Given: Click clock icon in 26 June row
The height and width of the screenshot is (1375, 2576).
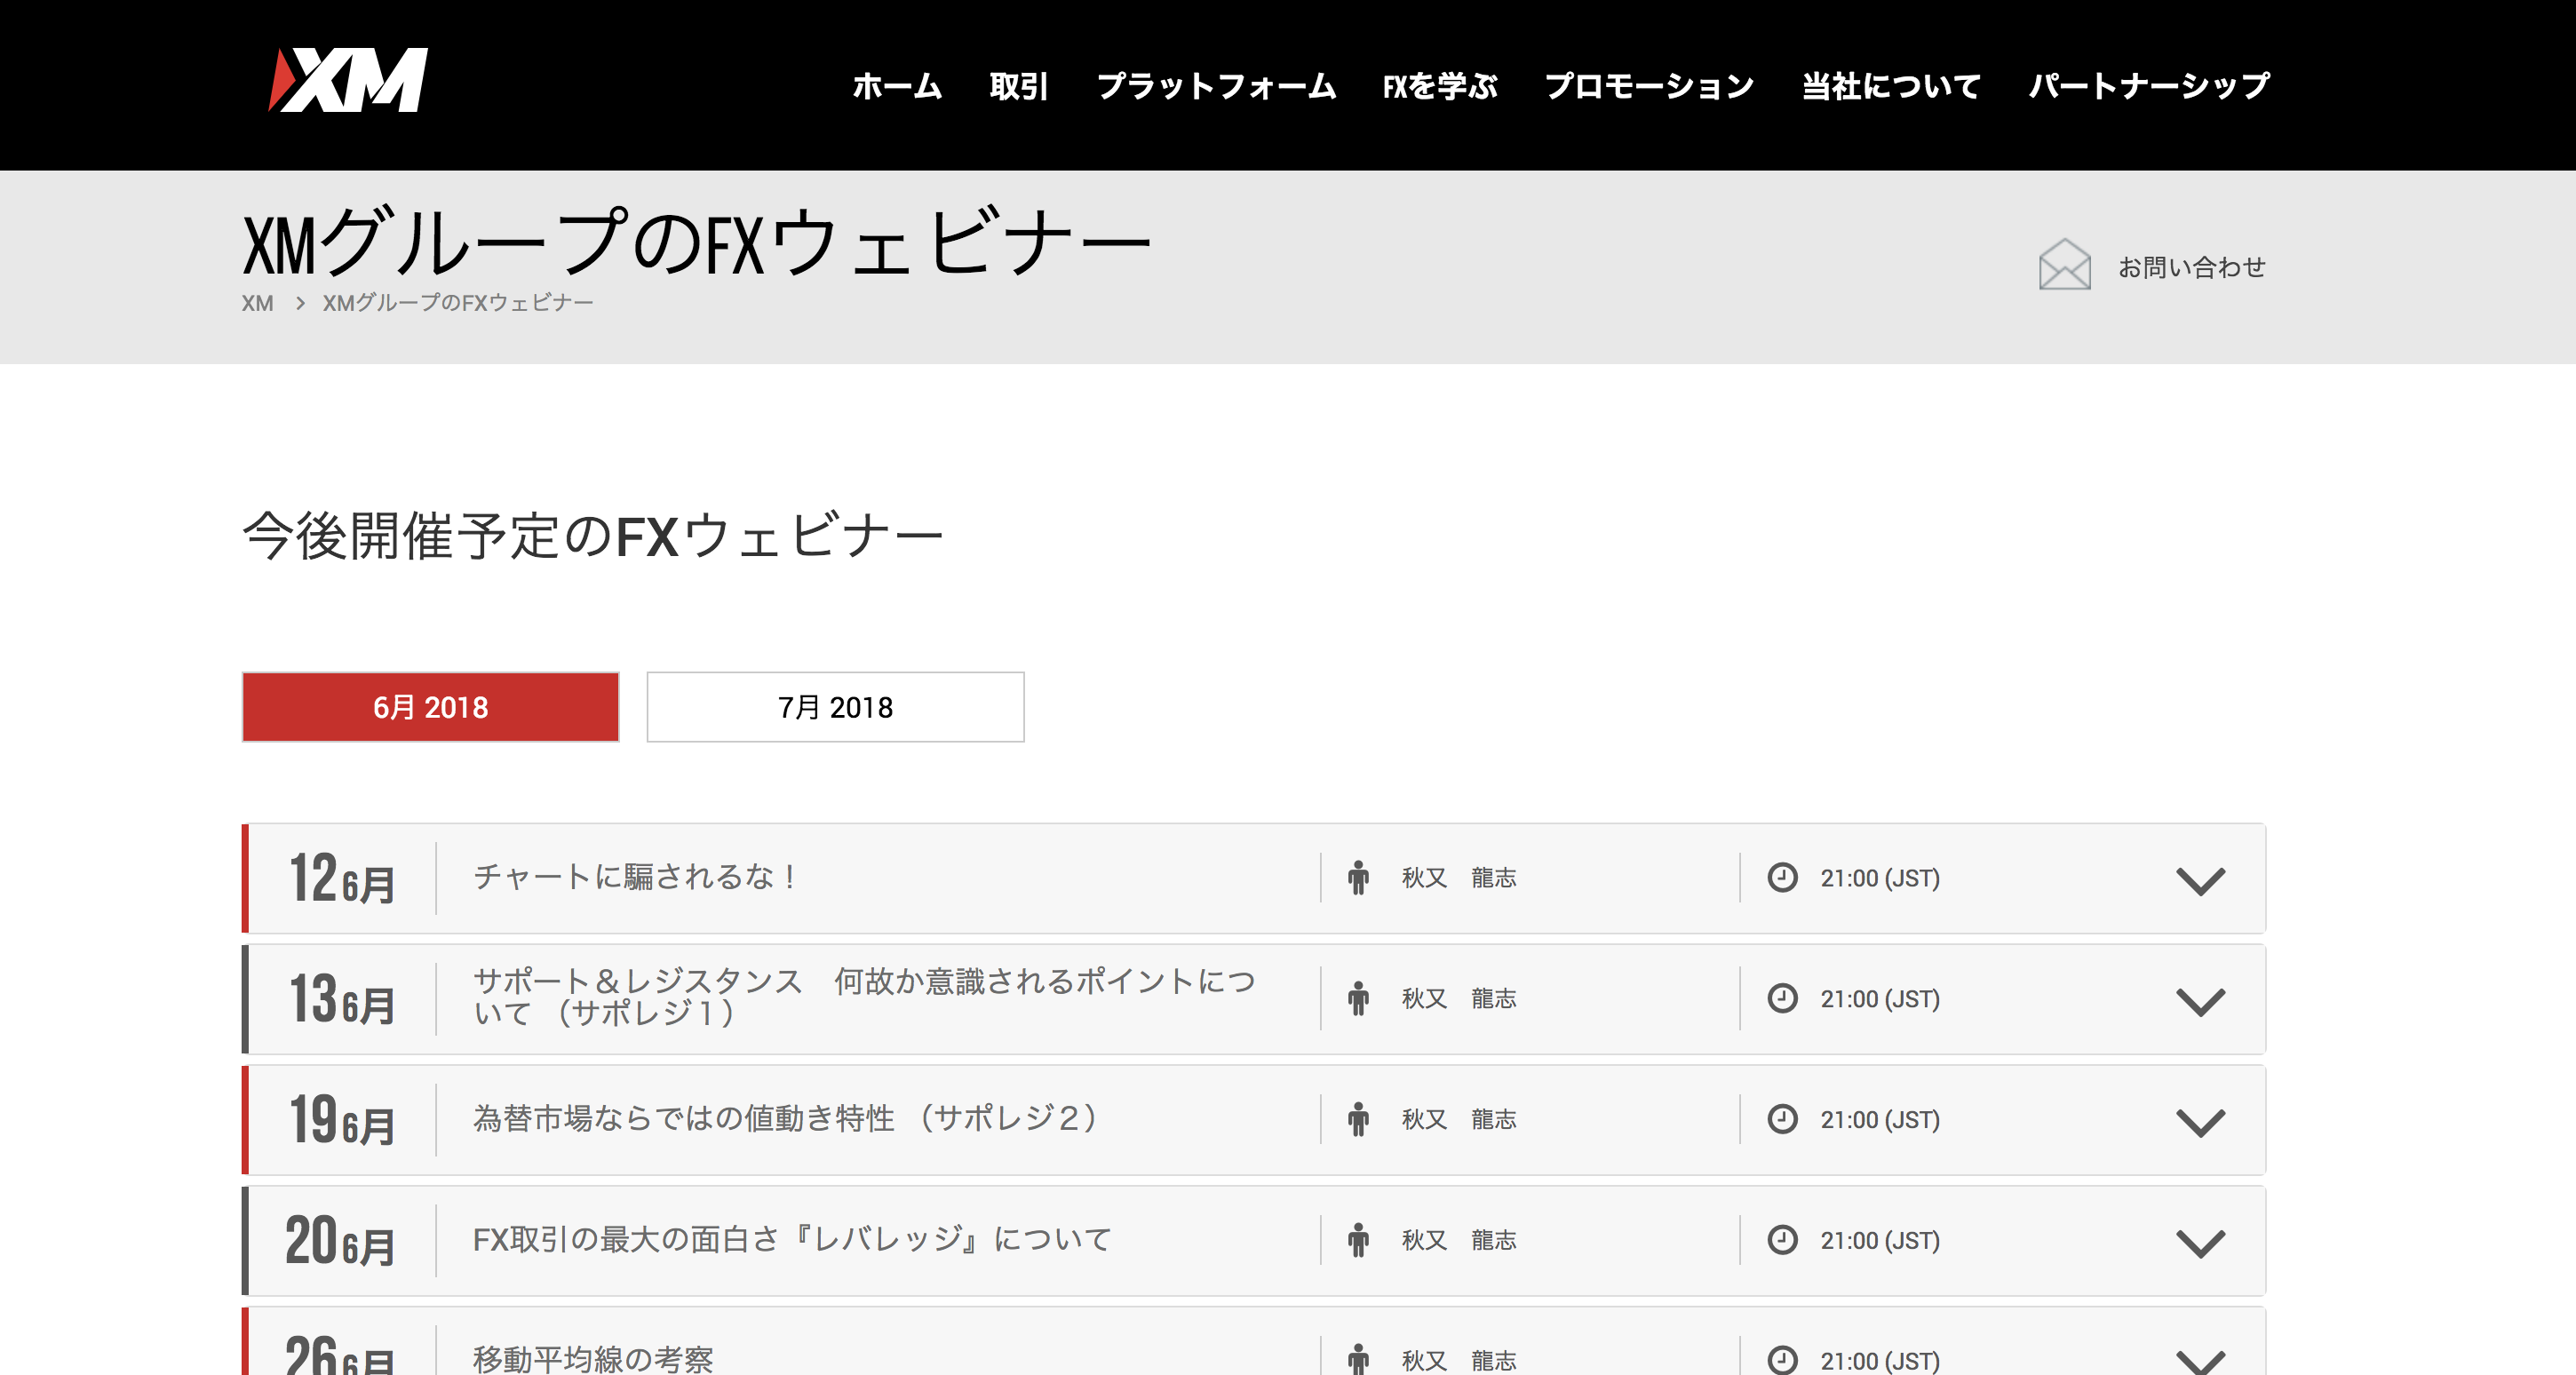Looking at the screenshot, I should point(1782,1360).
